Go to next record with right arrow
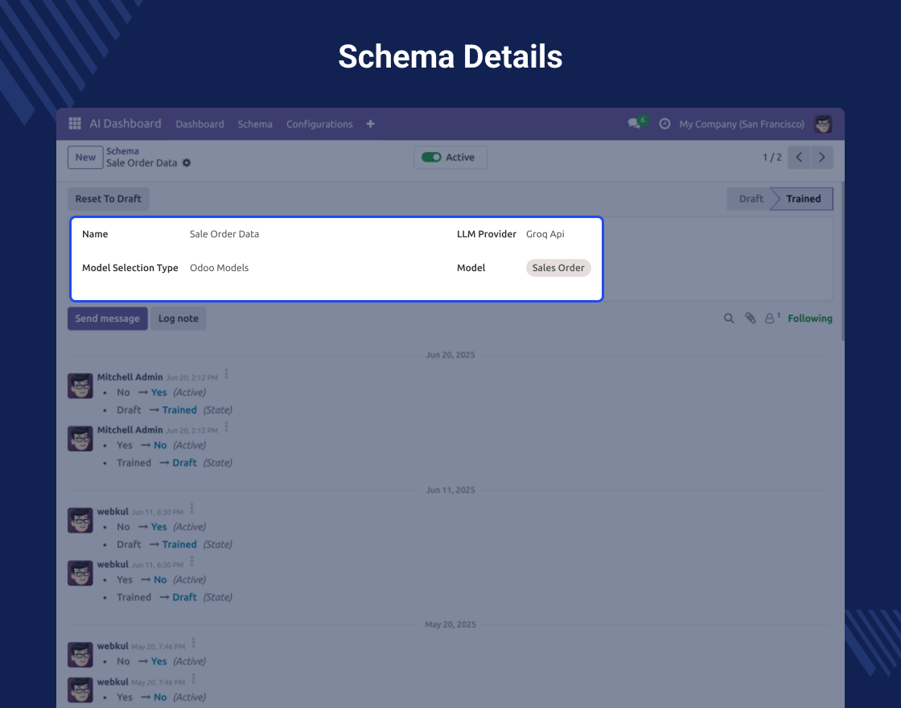Viewport: 901px width, 708px height. tap(821, 158)
